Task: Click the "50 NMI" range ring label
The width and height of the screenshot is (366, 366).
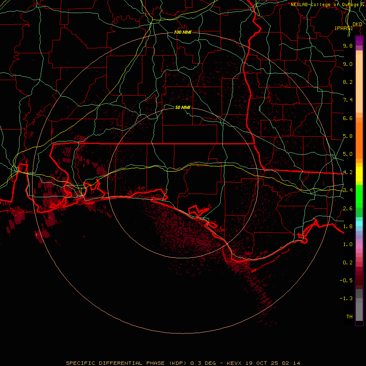Action: (183, 107)
